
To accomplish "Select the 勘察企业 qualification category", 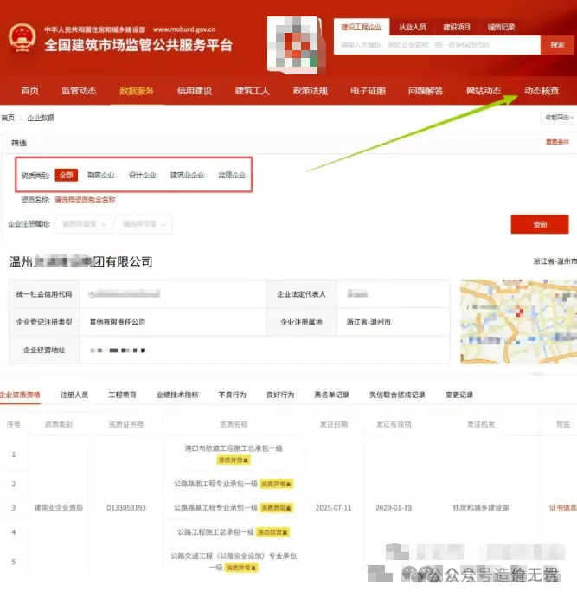I will (x=101, y=175).
